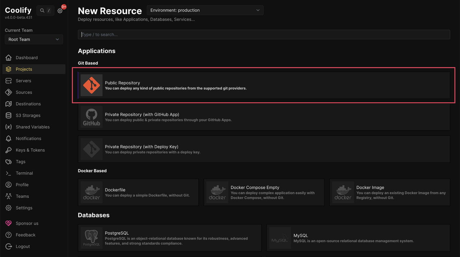
Task: Open the Dashboard home icon
Action: coord(9,57)
